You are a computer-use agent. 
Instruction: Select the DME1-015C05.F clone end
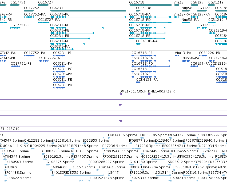(x=121, y=94)
